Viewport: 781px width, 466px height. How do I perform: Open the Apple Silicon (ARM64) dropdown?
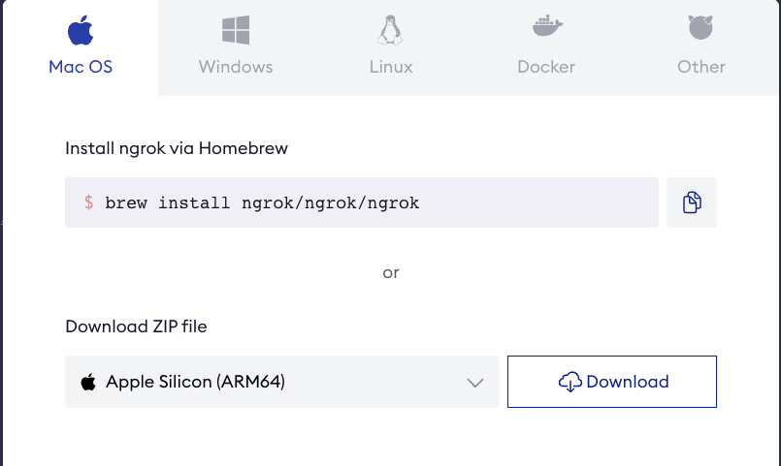281,382
